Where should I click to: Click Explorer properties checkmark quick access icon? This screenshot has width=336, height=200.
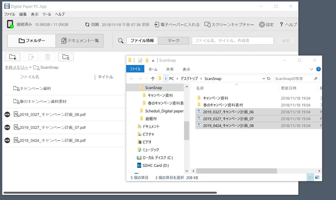pyautogui.click(x=140, y=60)
